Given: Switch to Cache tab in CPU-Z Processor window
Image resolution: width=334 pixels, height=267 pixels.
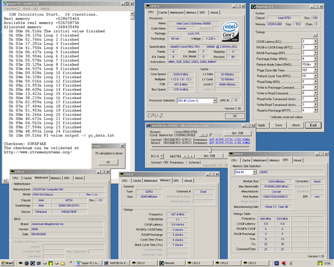Looking at the screenshot, I should click(x=163, y=13).
